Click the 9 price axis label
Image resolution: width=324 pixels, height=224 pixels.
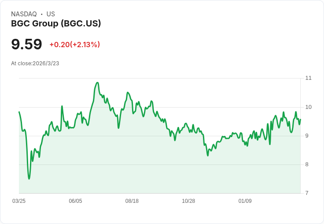[x=307, y=136]
